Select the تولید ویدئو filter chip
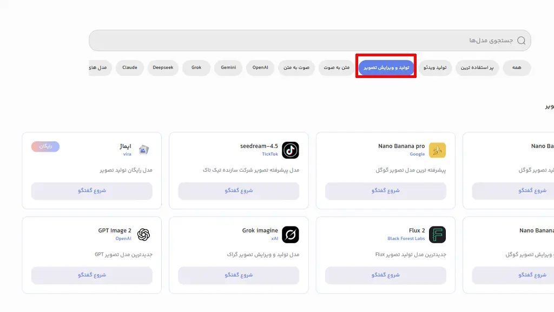The image size is (554, 312). pos(435,68)
